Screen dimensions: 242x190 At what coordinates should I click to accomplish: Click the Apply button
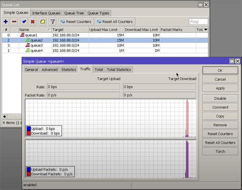pos(220,88)
